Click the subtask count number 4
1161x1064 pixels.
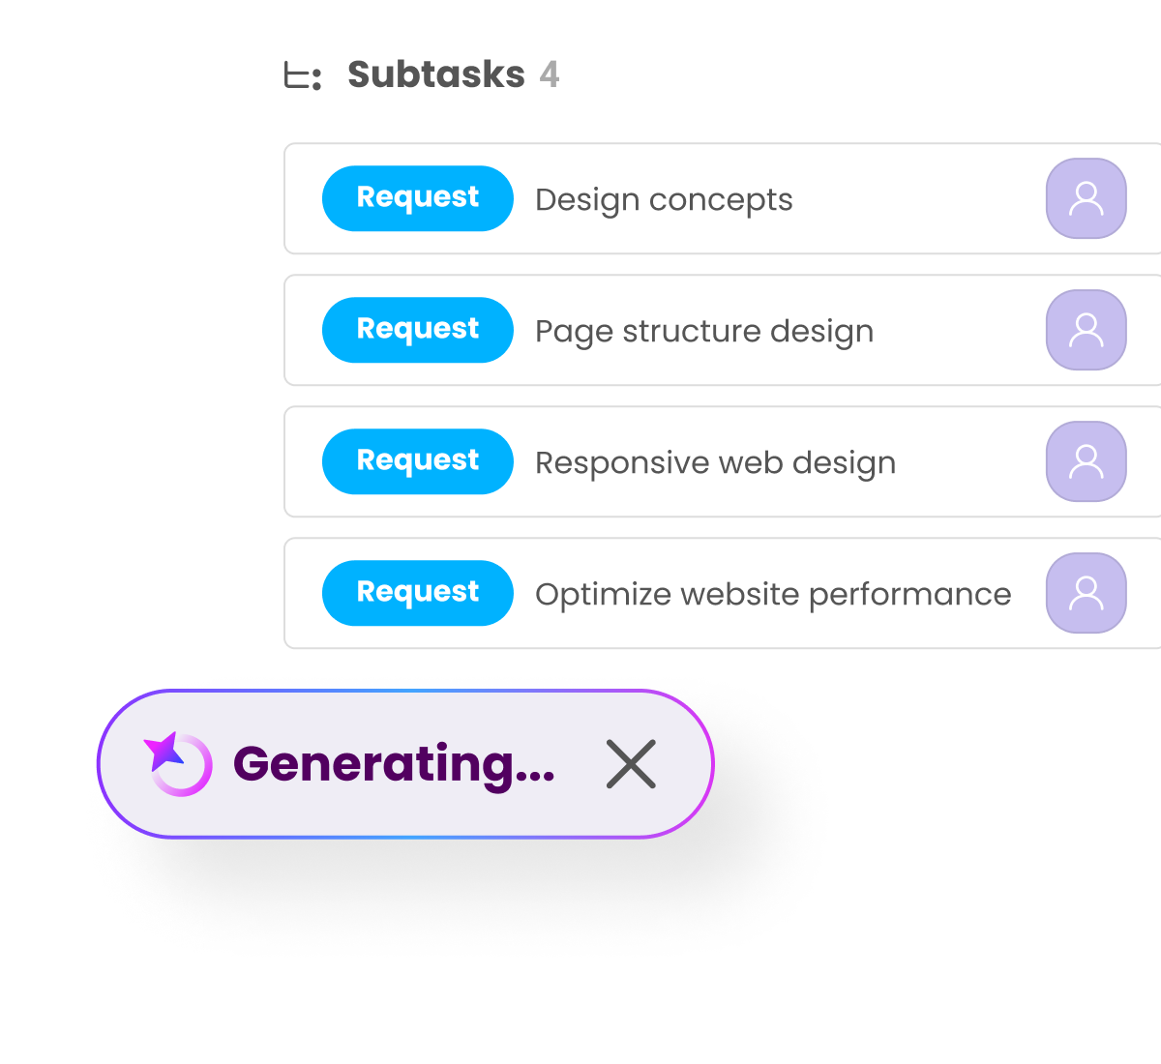[550, 74]
